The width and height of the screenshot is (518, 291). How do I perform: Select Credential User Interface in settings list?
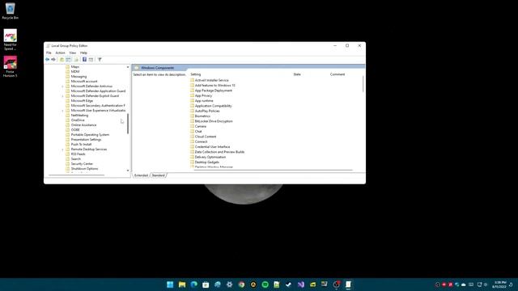tap(212, 147)
